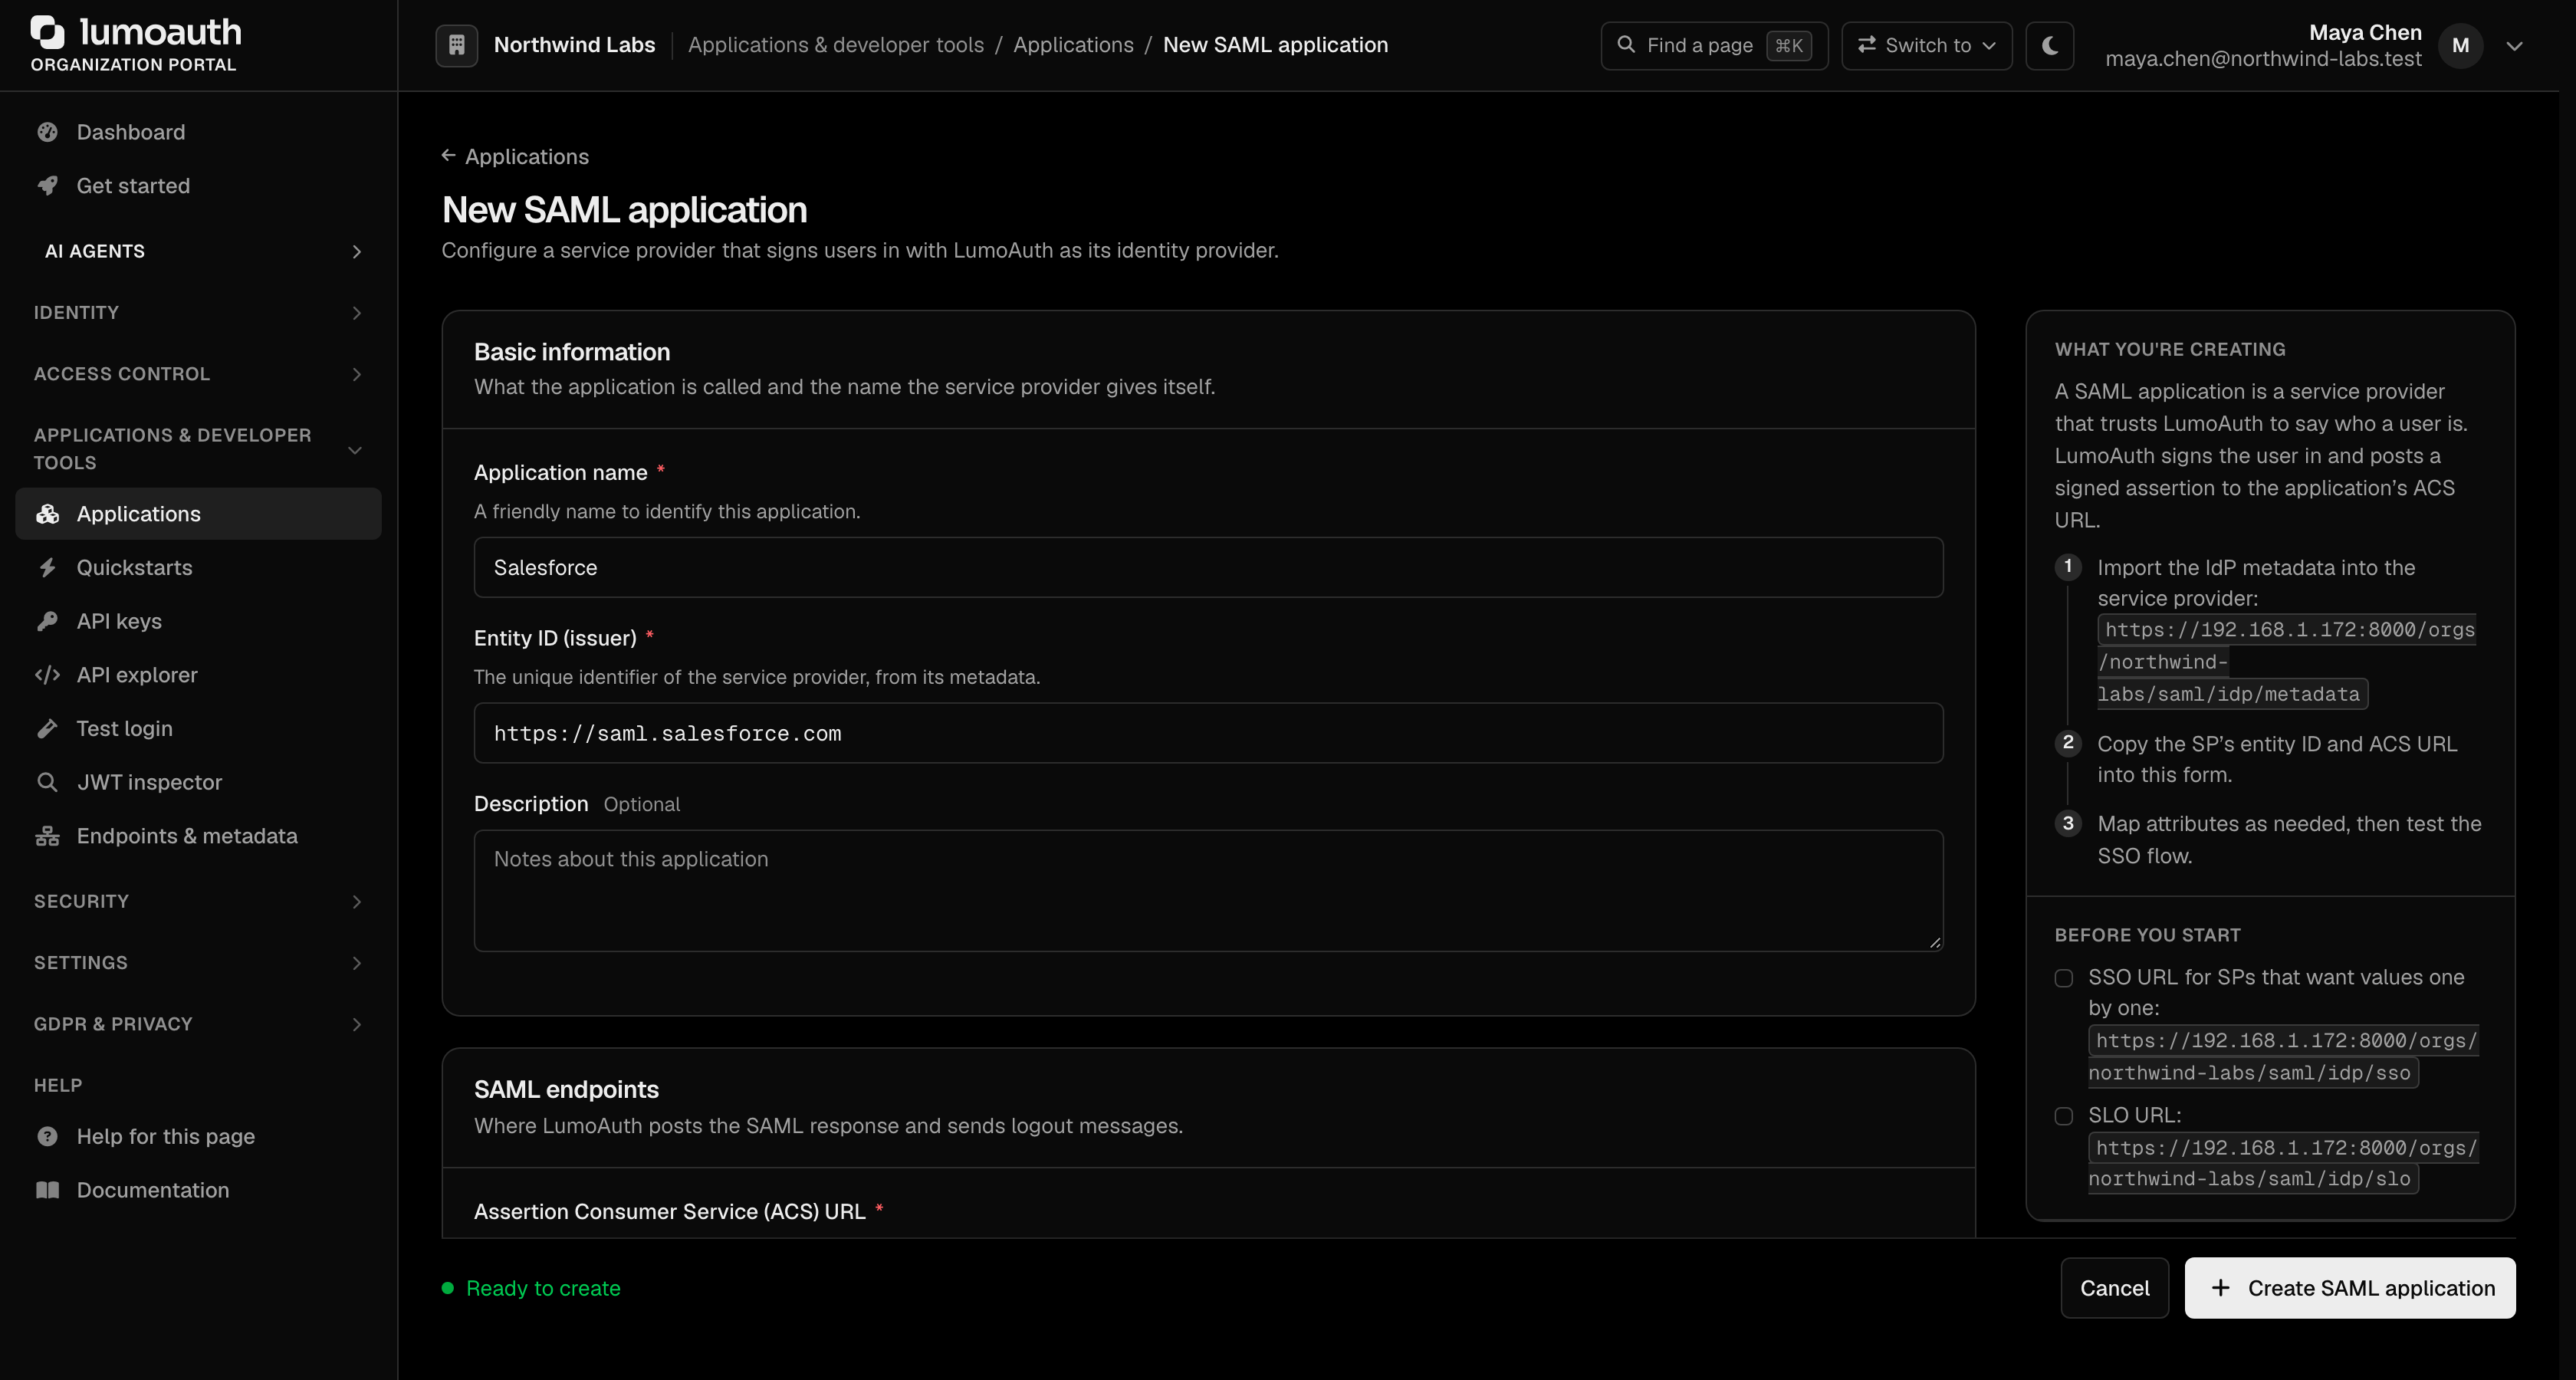Click the Ready to create status

click(x=531, y=1288)
